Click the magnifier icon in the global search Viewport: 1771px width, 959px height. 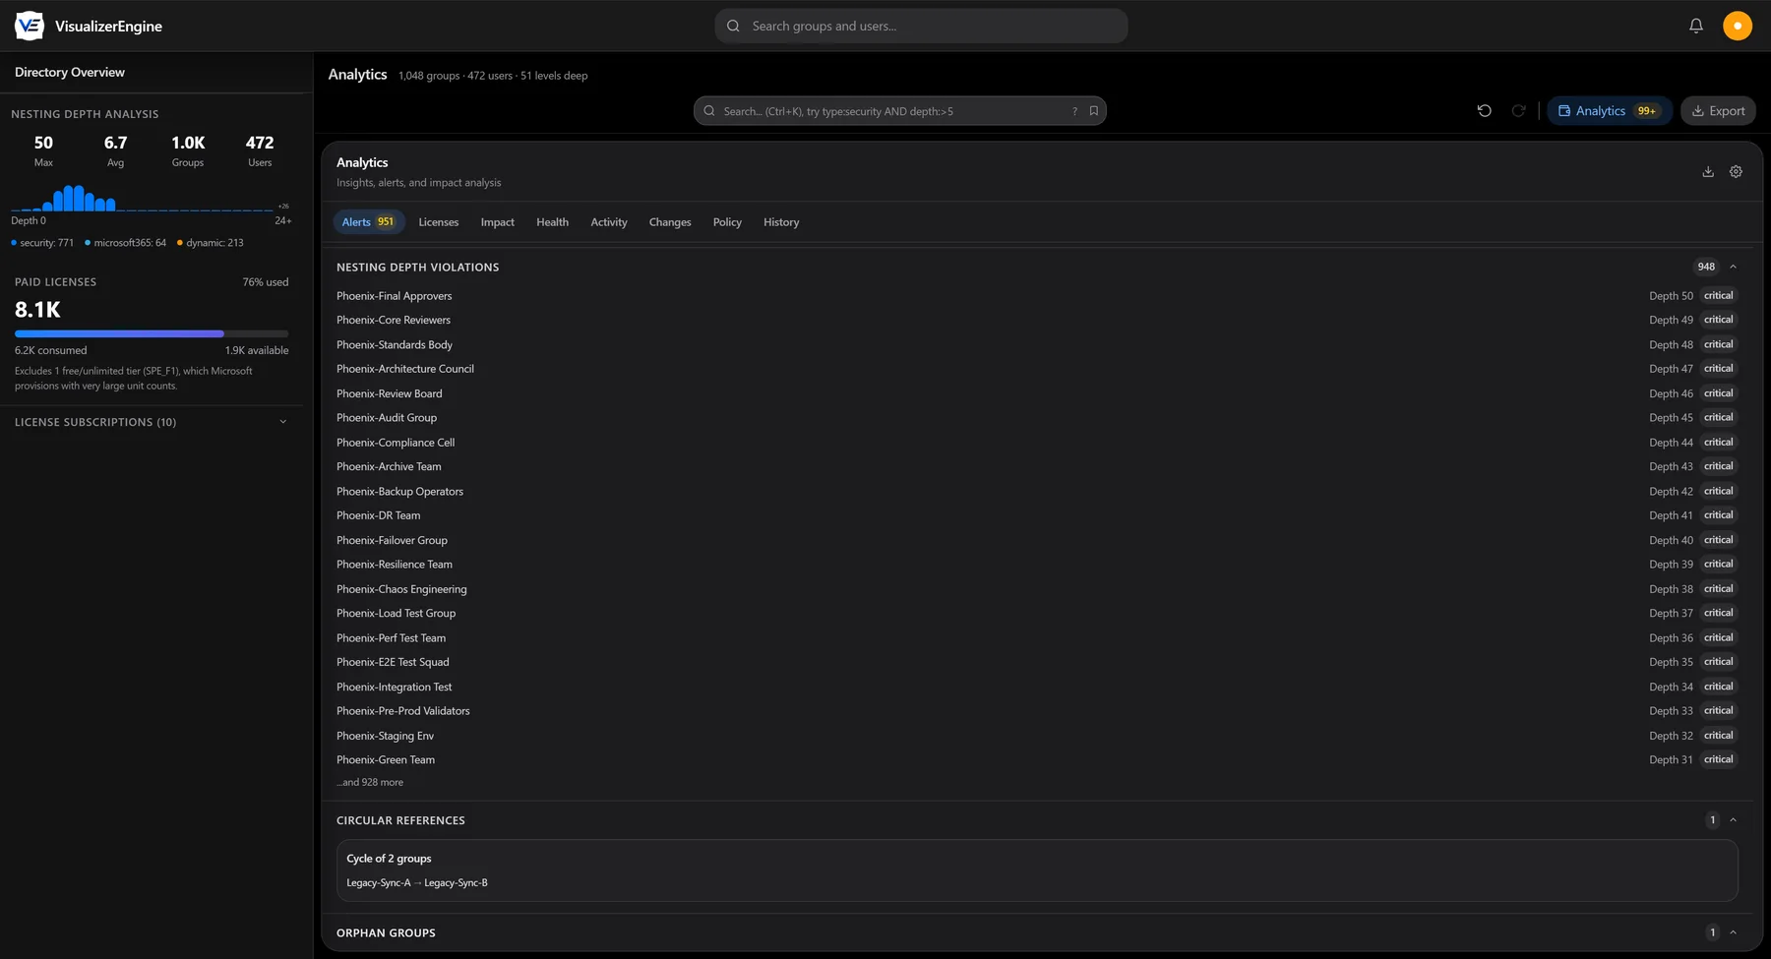pyautogui.click(x=733, y=26)
